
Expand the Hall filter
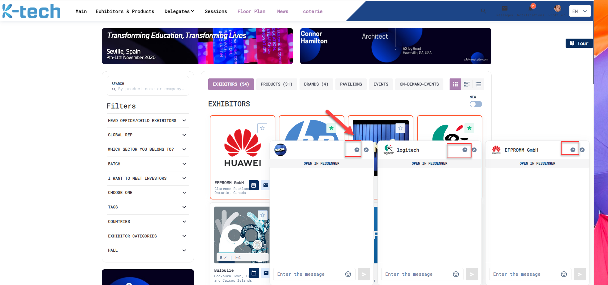(147, 250)
